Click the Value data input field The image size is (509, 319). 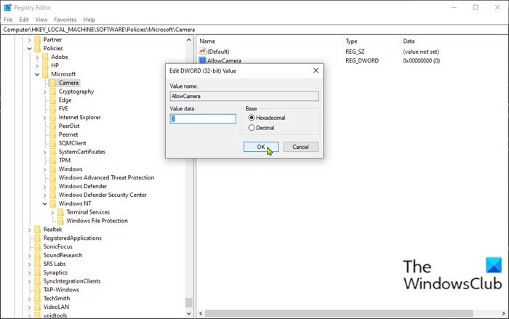[203, 118]
